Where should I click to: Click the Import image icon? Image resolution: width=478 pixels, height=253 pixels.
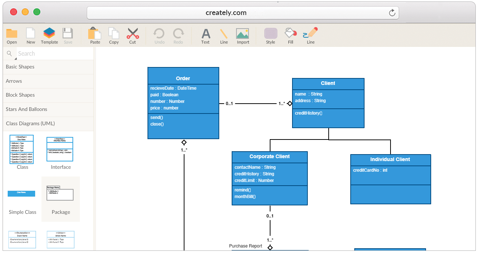243,34
